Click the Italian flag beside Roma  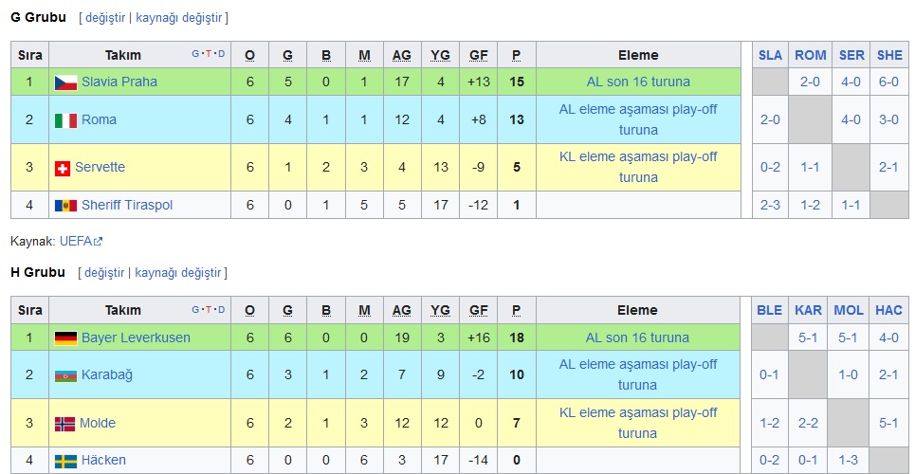(x=66, y=120)
